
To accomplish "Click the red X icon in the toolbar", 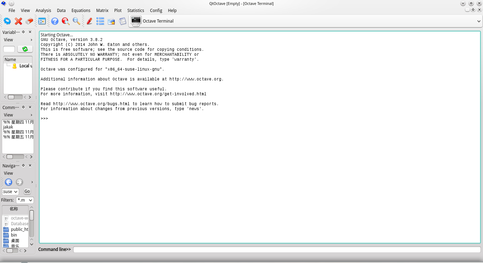I will pos(18,21).
